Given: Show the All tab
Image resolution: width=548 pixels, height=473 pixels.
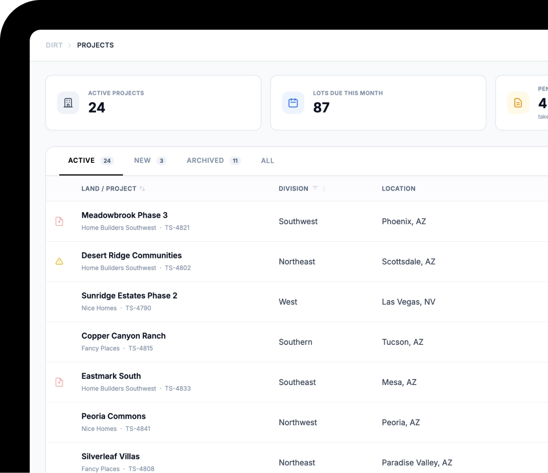Looking at the screenshot, I should pyautogui.click(x=267, y=161).
